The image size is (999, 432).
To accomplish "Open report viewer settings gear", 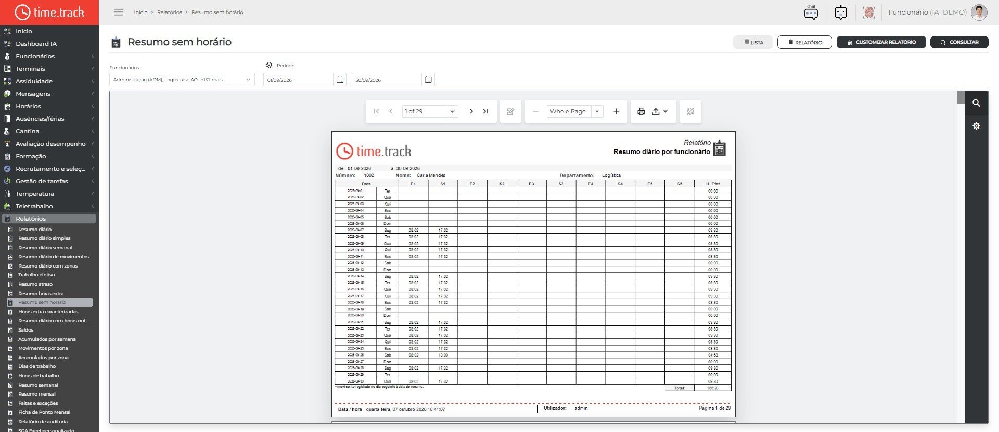I will tap(977, 126).
